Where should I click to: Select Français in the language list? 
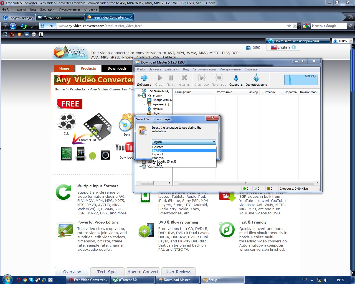(x=184, y=158)
